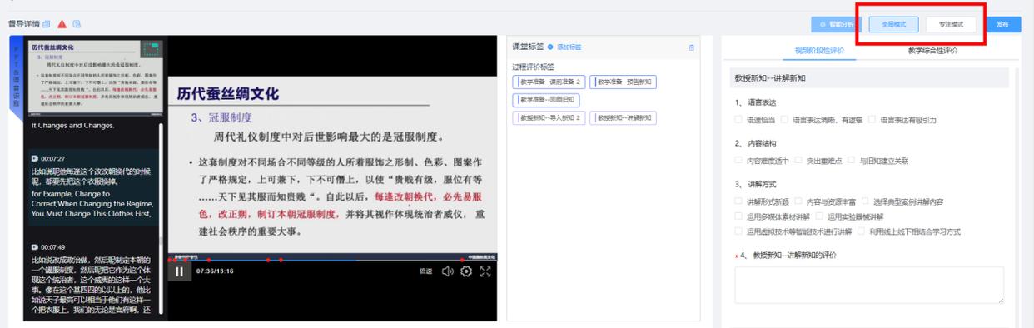Click the trash icon in 课堂标签 panel
Viewport: 1034px width, 328px height.
691,47
